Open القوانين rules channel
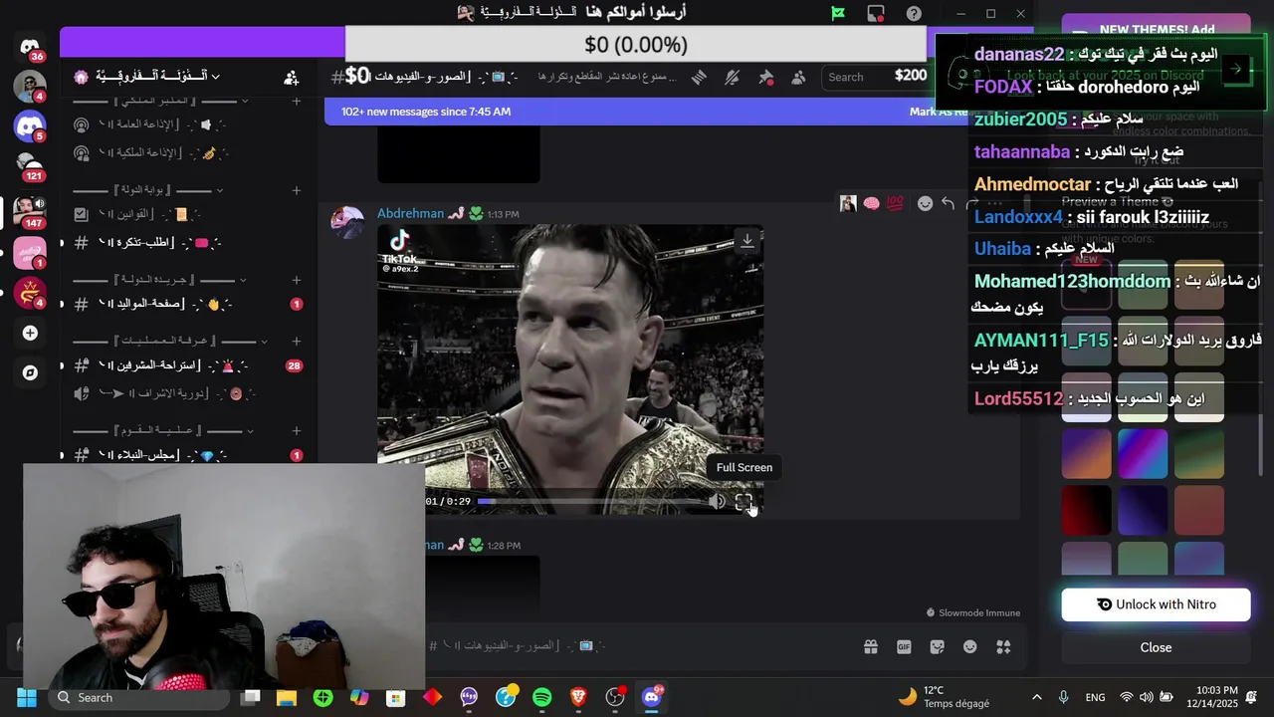 tap(189, 214)
